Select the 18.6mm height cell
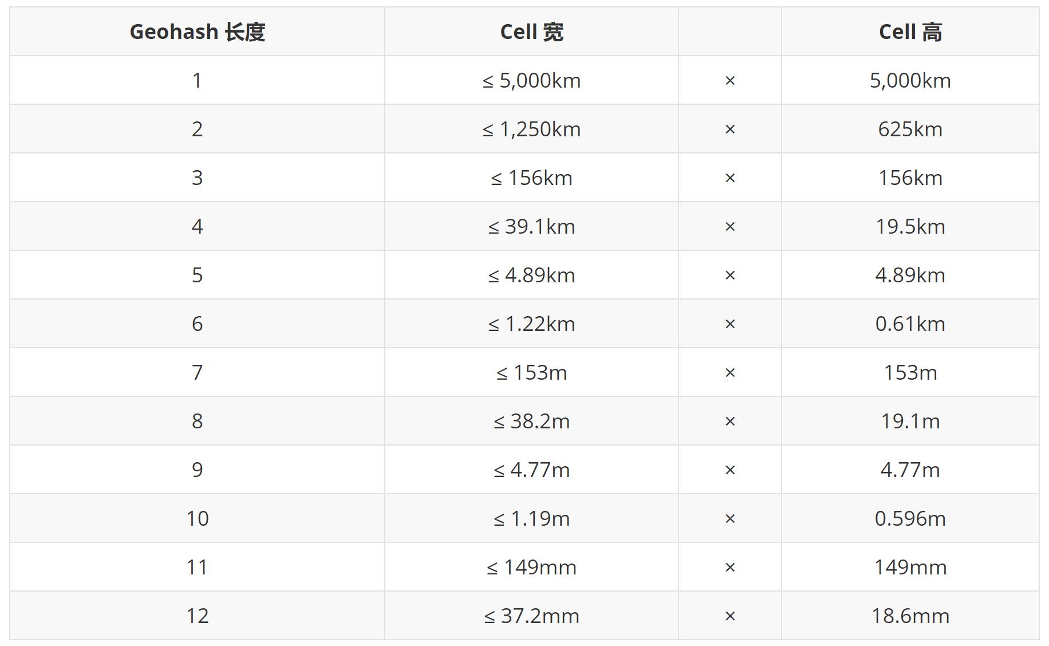Viewport: 1049px width, 646px height. 910,616
